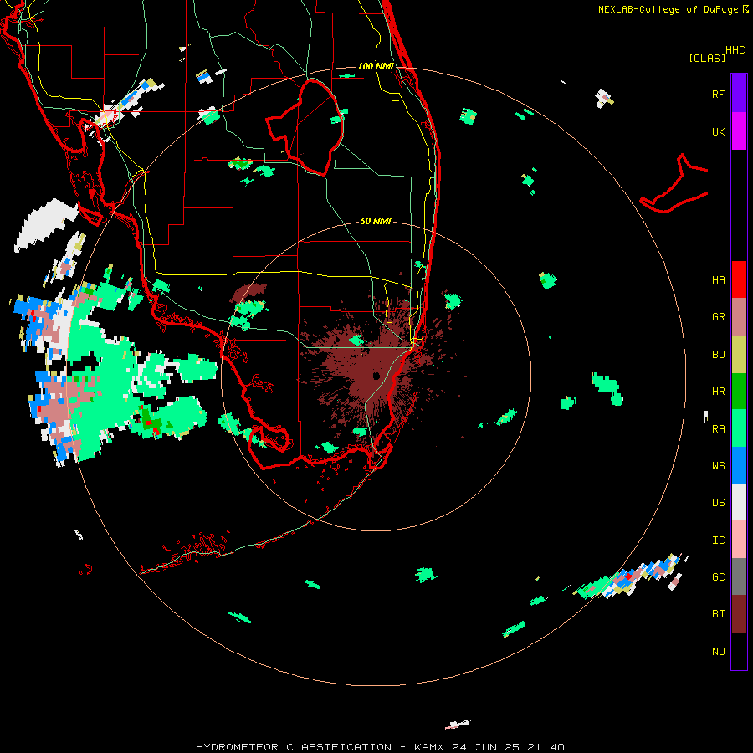Click the RA legend label
753x753 pixels.
718,429
